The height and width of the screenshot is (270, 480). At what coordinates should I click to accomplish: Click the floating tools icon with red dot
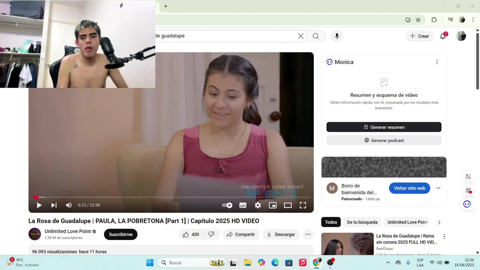tap(468, 190)
